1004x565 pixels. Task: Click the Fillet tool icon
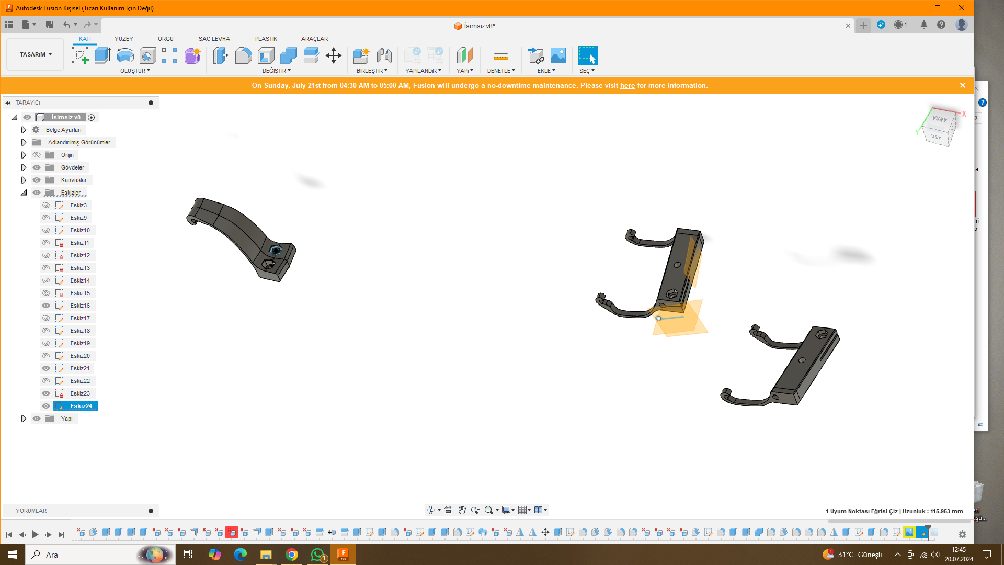pyautogui.click(x=243, y=55)
